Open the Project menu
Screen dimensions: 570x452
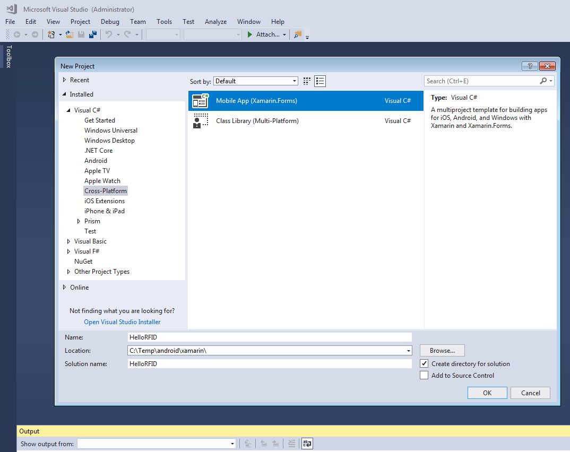(x=80, y=22)
